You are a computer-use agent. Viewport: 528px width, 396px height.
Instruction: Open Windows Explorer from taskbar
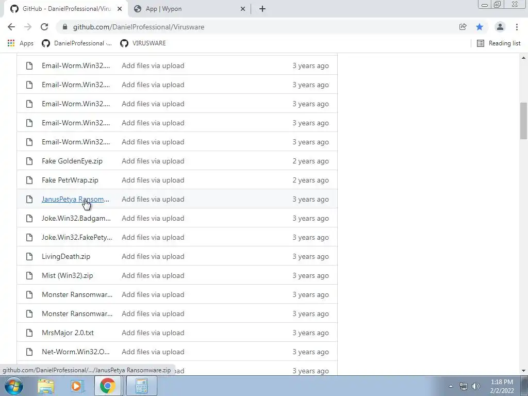[46, 386]
